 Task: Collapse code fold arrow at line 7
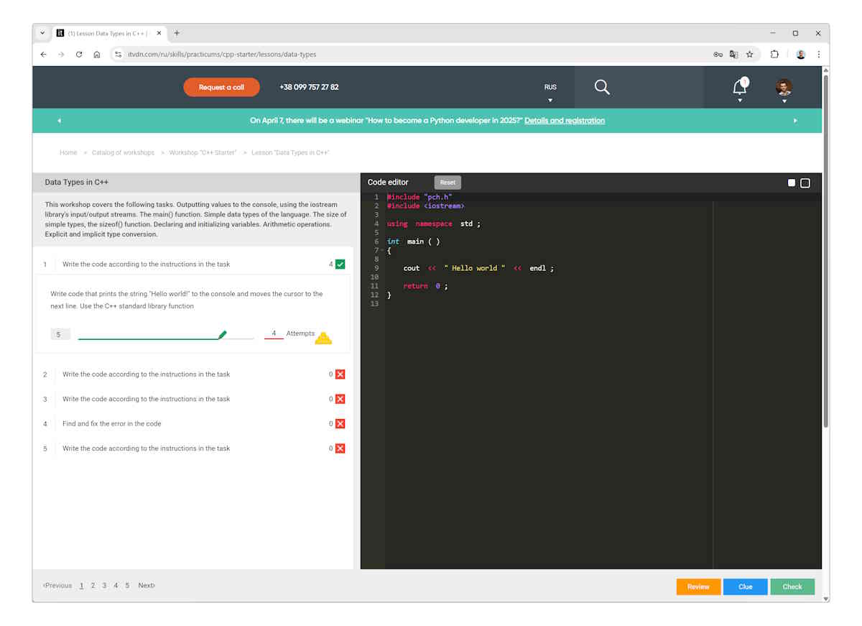[x=382, y=251]
